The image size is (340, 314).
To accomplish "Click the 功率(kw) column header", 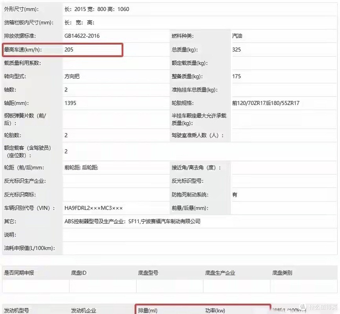I will [215, 311].
